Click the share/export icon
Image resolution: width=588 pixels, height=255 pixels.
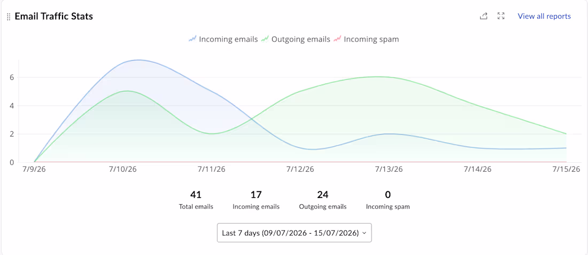pyautogui.click(x=484, y=16)
